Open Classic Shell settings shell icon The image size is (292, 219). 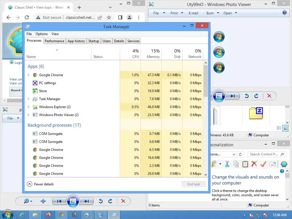(x=284, y=164)
